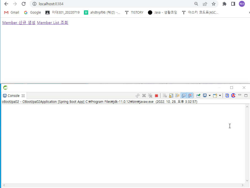Click the red A circle icon
Image resolution: width=250 pixels, height=188 pixels.
(233, 95)
